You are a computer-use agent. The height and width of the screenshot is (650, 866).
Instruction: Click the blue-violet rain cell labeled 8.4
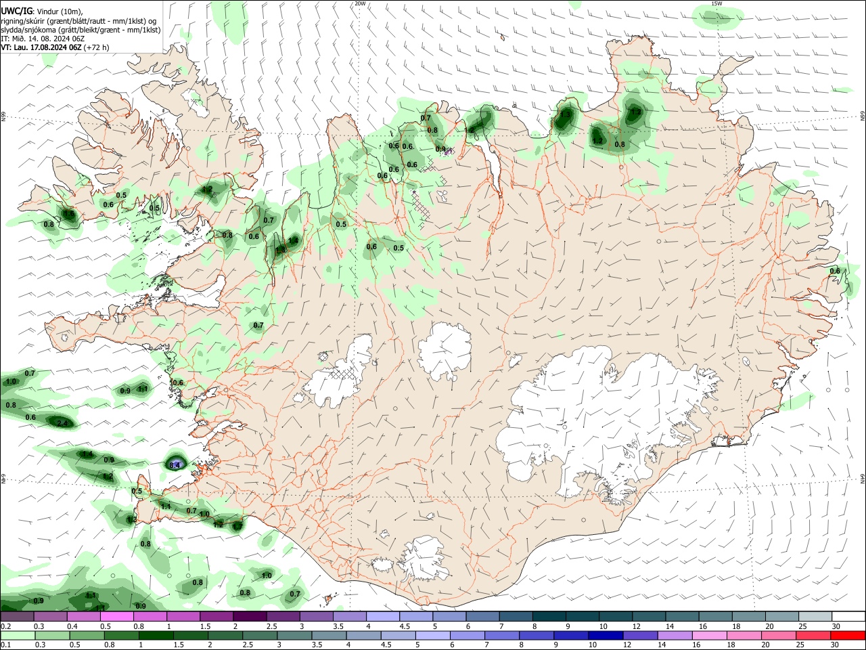point(175,464)
